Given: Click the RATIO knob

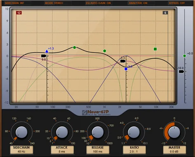Looking at the screenshot, I should [134, 132].
